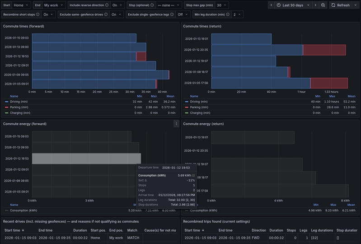Click the zoom out time range icon
This screenshot has height=244, width=361.
click(323, 5)
